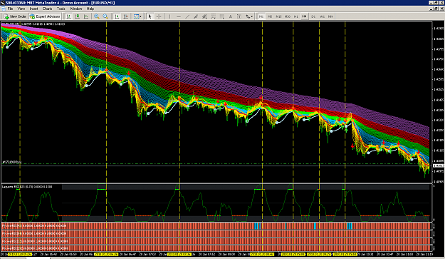Switch chart to M30 timeframe
Image resolution: width=445 pixels, height=259 pixels.
(x=287, y=16)
